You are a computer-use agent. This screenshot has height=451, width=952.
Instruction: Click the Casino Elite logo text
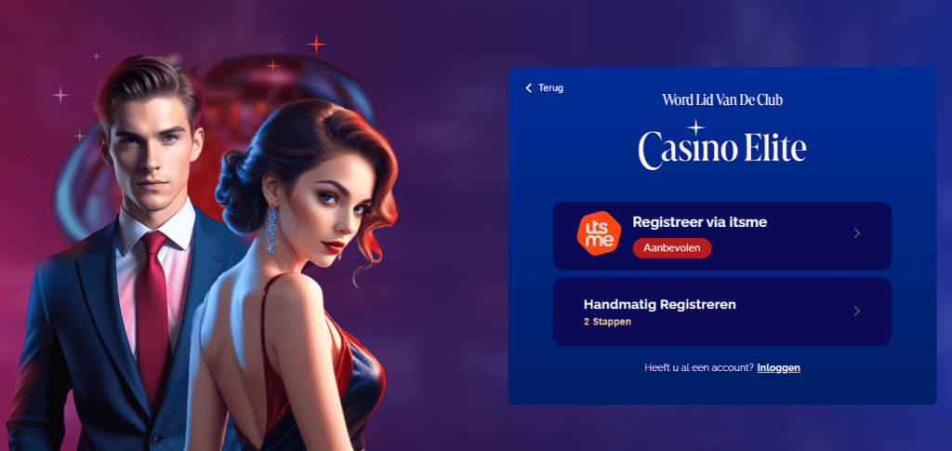point(721,150)
